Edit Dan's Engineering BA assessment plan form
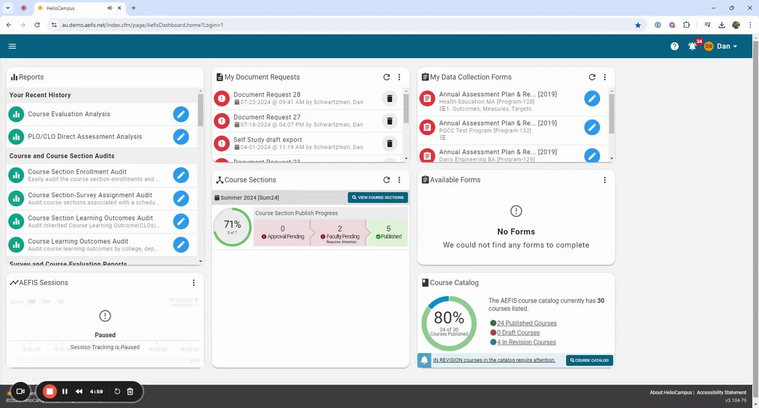Viewport: 759px width, 408px height. [592, 155]
